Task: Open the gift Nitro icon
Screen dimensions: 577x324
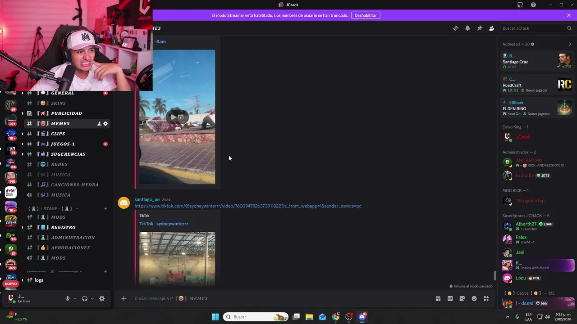Action: (x=438, y=298)
